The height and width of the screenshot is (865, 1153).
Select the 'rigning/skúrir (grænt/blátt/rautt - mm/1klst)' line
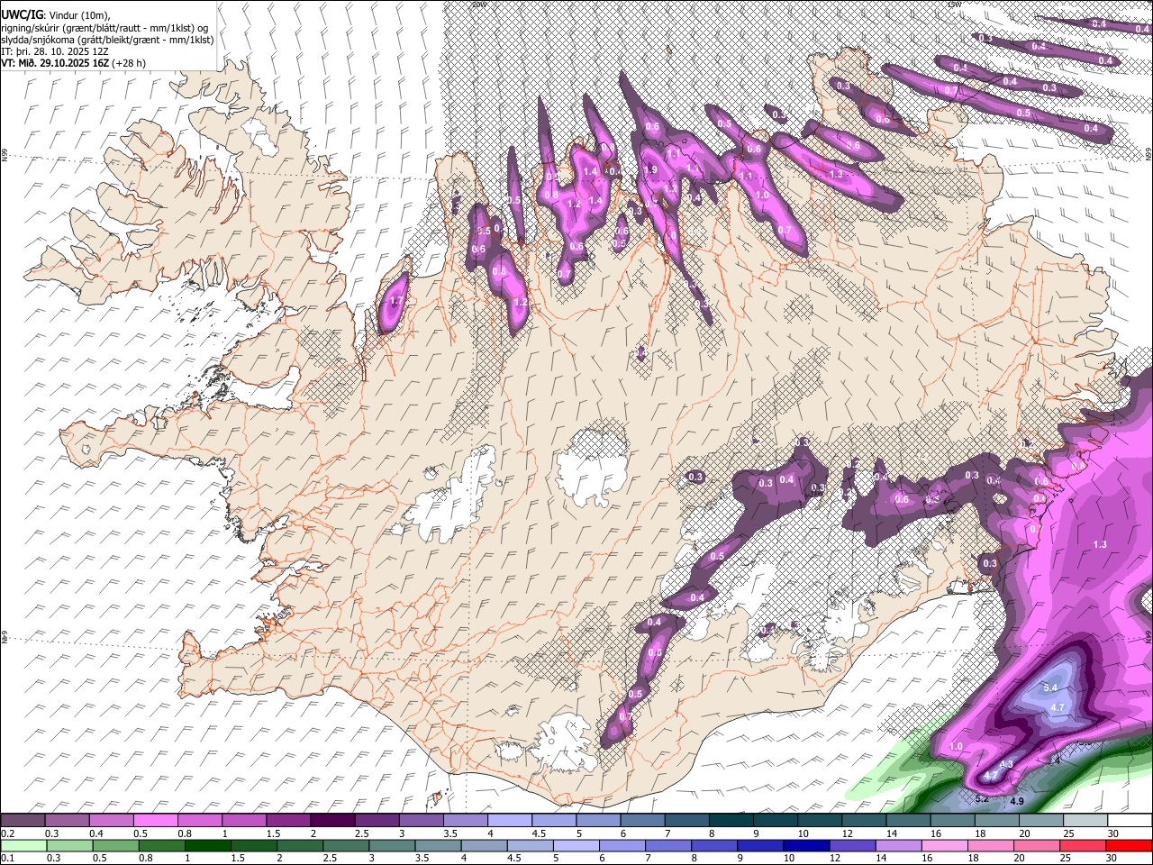[x=104, y=27]
